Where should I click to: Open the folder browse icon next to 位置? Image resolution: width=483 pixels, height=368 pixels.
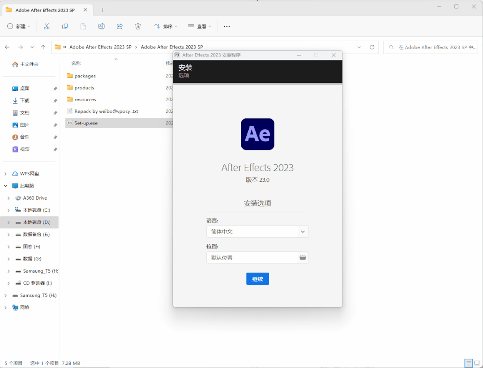303,257
